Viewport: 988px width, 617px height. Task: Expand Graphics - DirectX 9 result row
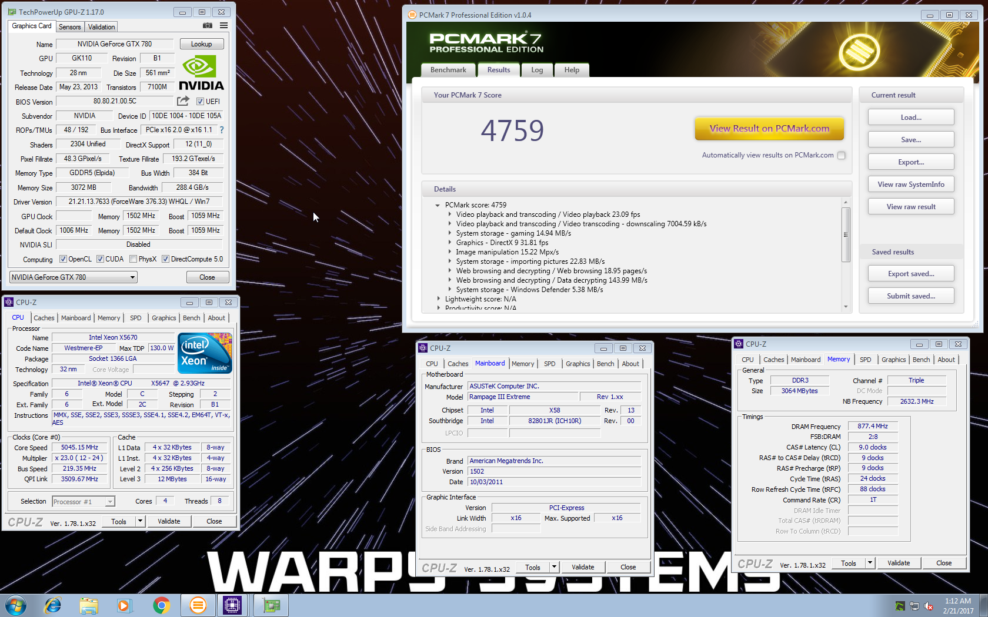tap(450, 243)
